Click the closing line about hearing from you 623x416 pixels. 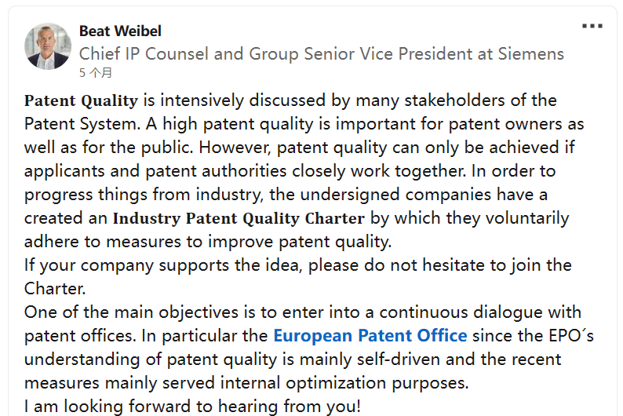pyautogui.click(x=192, y=407)
